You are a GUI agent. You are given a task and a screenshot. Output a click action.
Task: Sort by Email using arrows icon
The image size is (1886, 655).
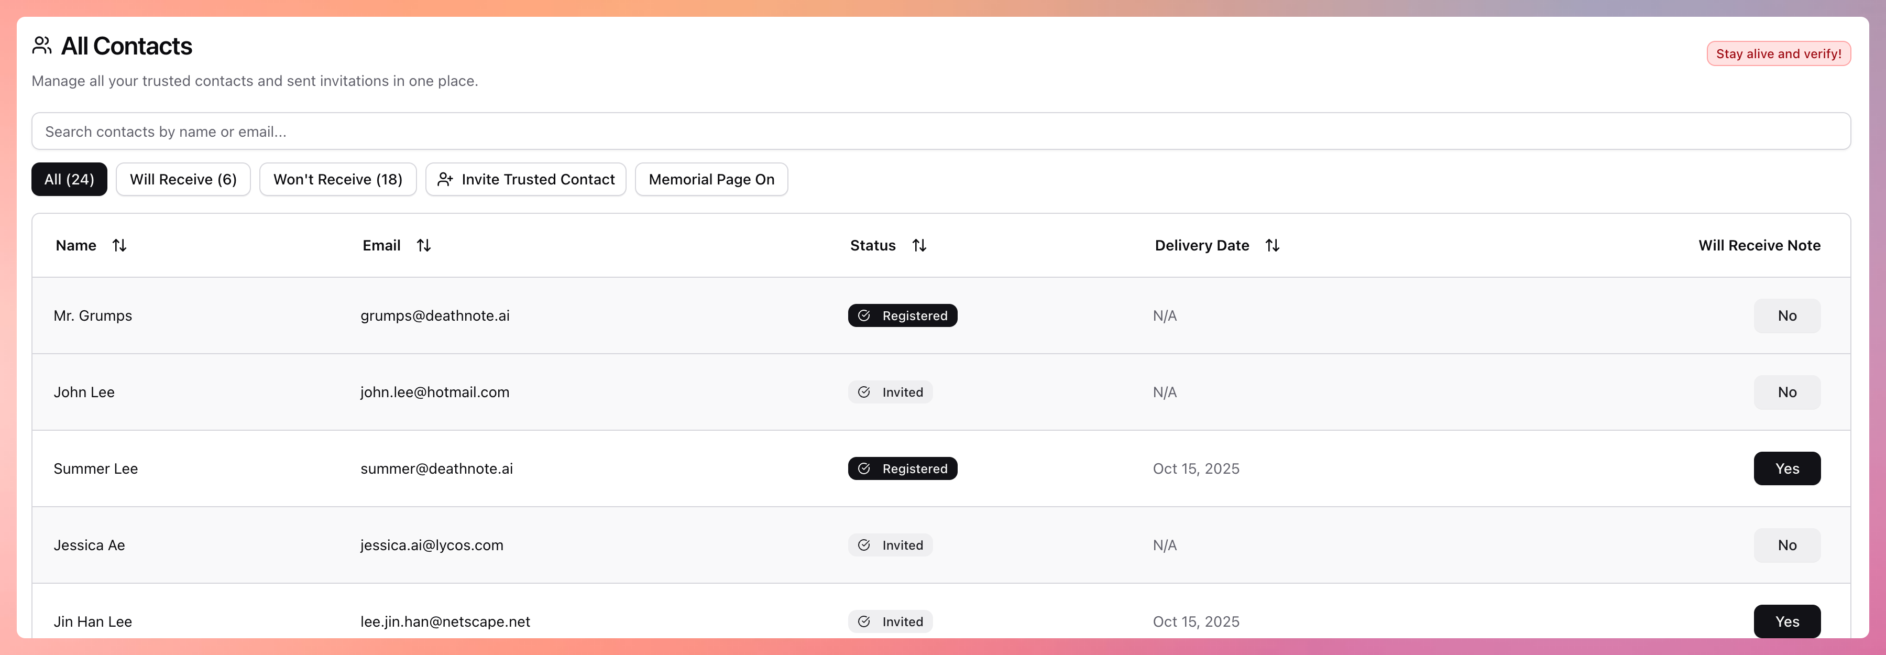(x=423, y=245)
